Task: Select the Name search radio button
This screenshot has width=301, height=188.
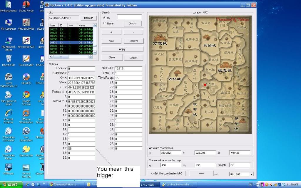Action: point(104,23)
